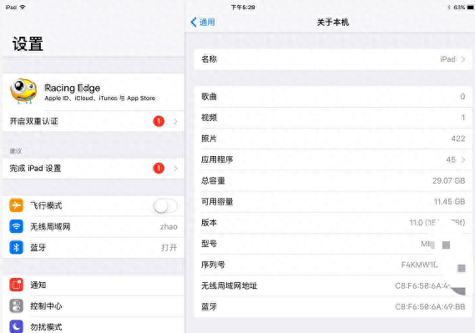Viewport: 475px width, 333px height.
Task: Click the 关于本机 page title
Action: tap(333, 22)
